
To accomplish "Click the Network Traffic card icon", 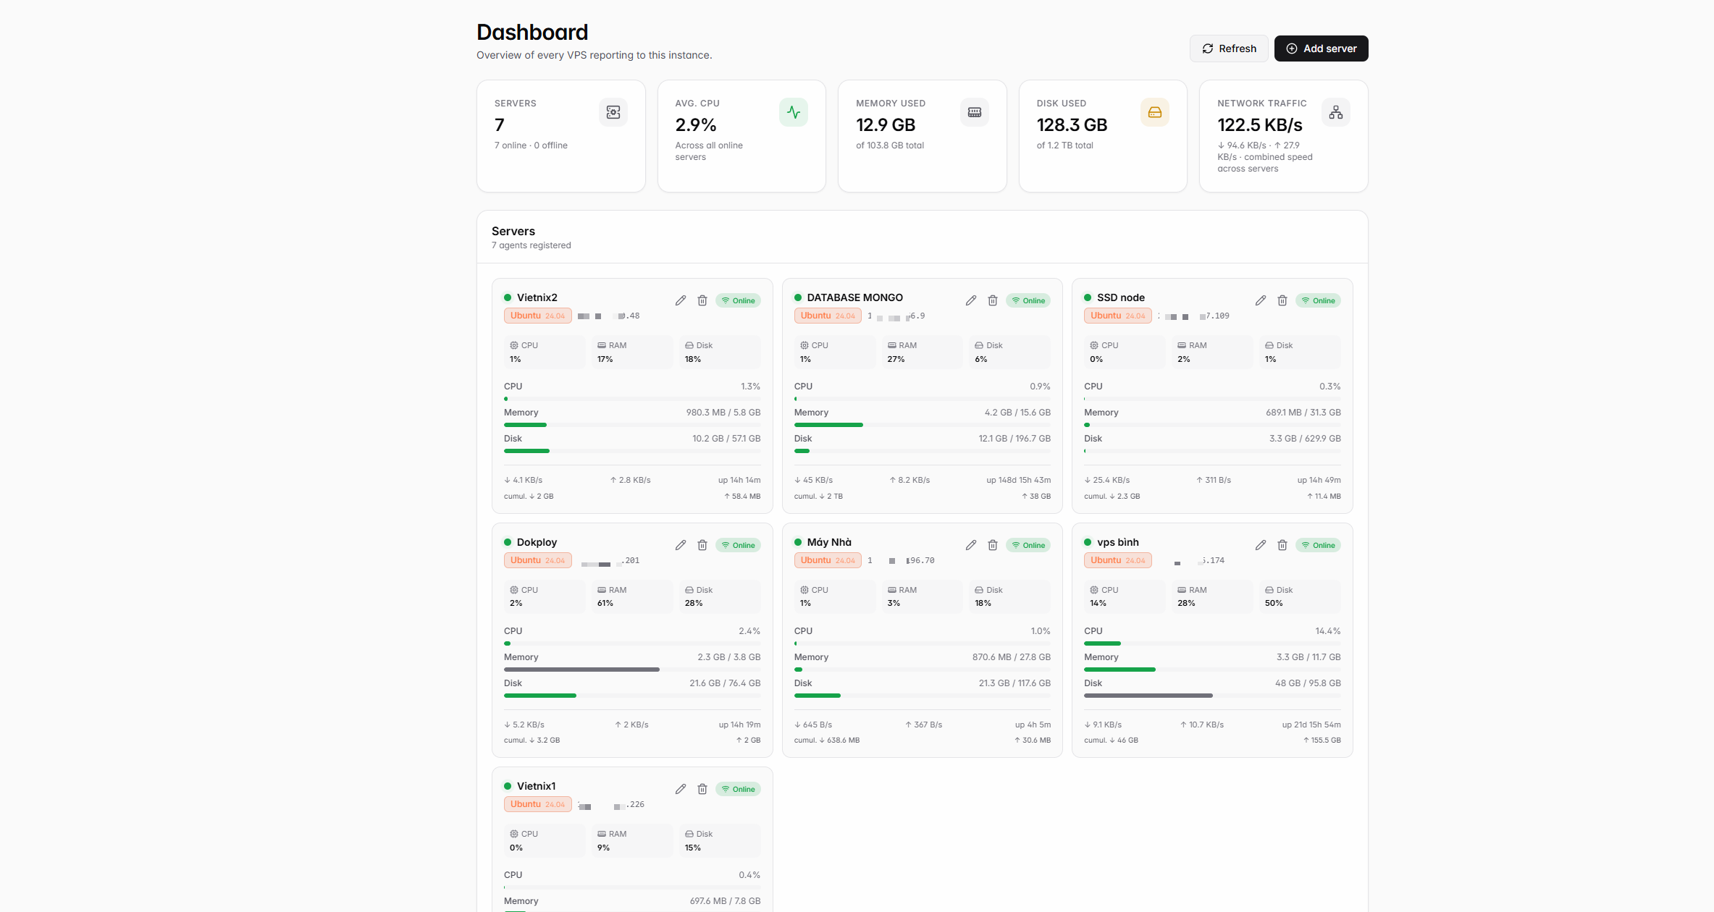I will tap(1336, 112).
